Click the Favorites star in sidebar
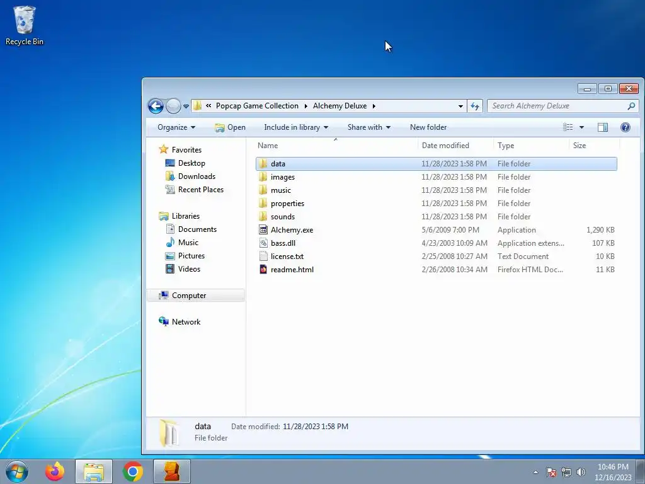 (x=164, y=149)
